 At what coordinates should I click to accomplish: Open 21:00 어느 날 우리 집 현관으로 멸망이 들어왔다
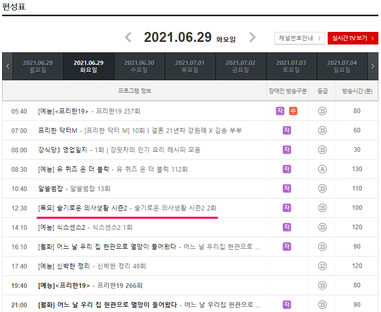tap(149, 305)
